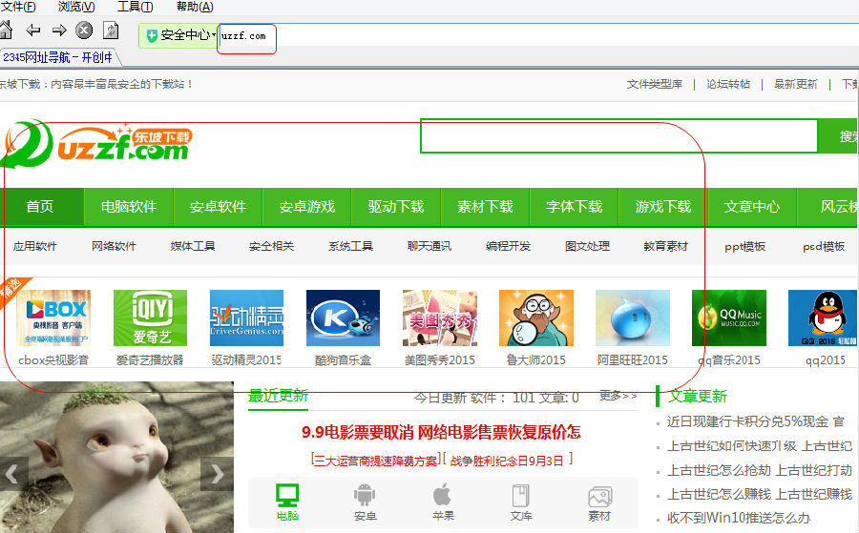Open the 收不到Win10推送怎么办 article
Screen dimensions: 859x533
739,518
